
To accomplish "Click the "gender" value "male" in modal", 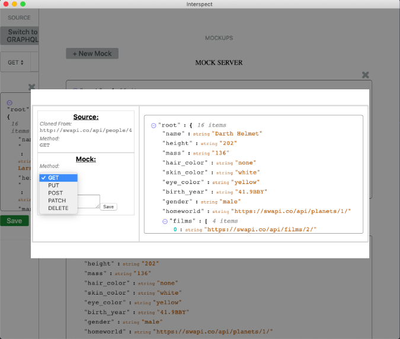I will click(x=230, y=202).
